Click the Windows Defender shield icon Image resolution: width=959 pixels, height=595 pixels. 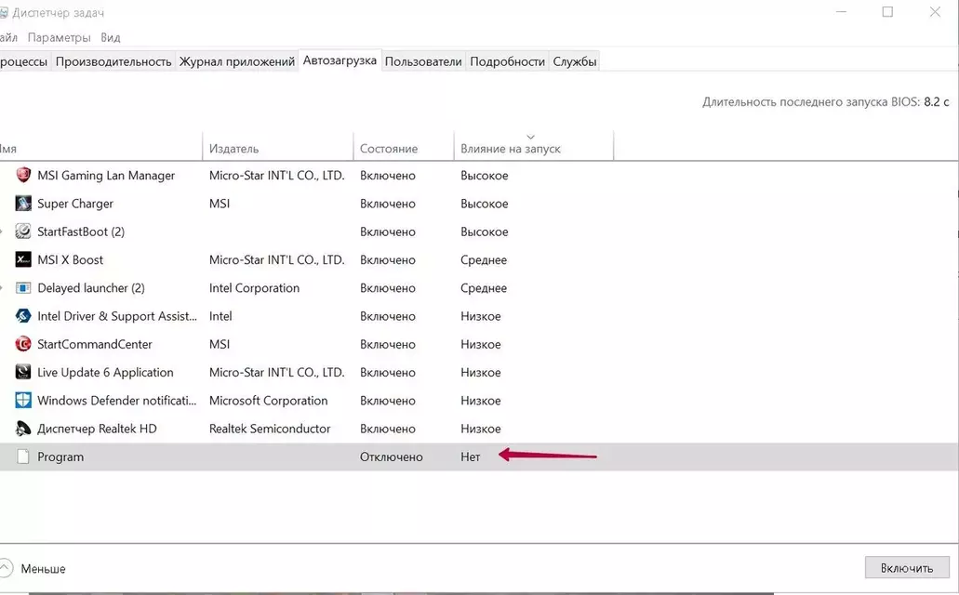click(23, 401)
